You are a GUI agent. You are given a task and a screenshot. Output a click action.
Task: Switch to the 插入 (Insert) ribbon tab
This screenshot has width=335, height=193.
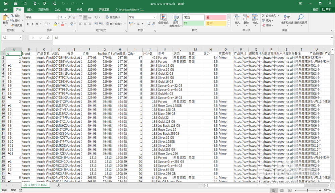click(x=30, y=10)
